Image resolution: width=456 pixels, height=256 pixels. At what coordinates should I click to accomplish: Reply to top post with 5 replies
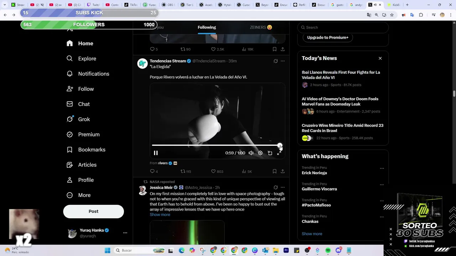point(154,49)
